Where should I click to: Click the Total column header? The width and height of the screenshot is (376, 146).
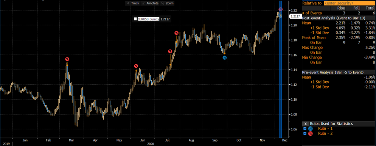pyautogui.click(x=370, y=8)
